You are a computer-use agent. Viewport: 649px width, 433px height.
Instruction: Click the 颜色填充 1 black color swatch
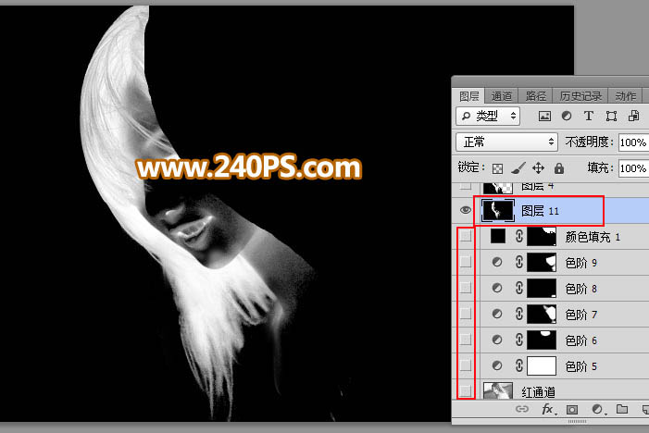pos(498,236)
